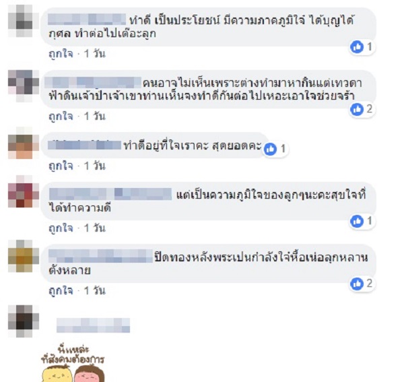The height and width of the screenshot is (382, 404).
Task: Open second commenter's profile avatar
Action: click(x=24, y=86)
